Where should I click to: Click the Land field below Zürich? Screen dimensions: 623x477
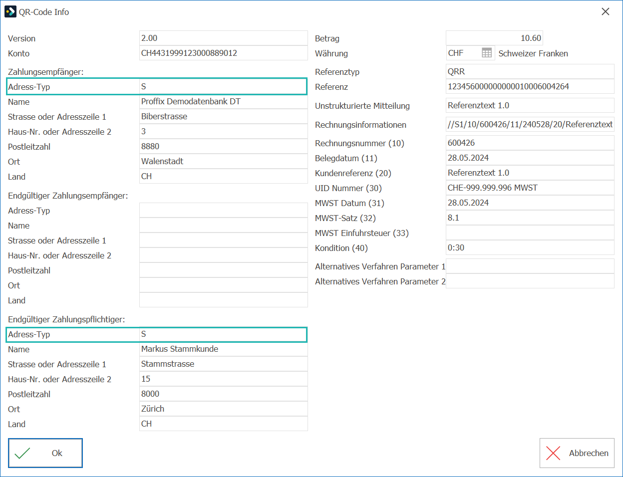[224, 424]
